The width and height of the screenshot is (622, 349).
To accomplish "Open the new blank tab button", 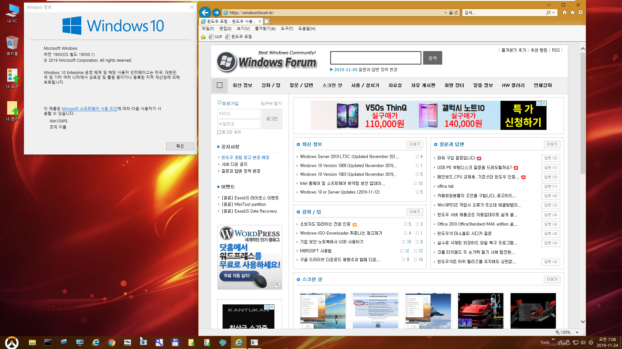I will [x=266, y=21].
